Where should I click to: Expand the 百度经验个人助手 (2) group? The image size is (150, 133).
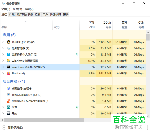(x=3, y=54)
